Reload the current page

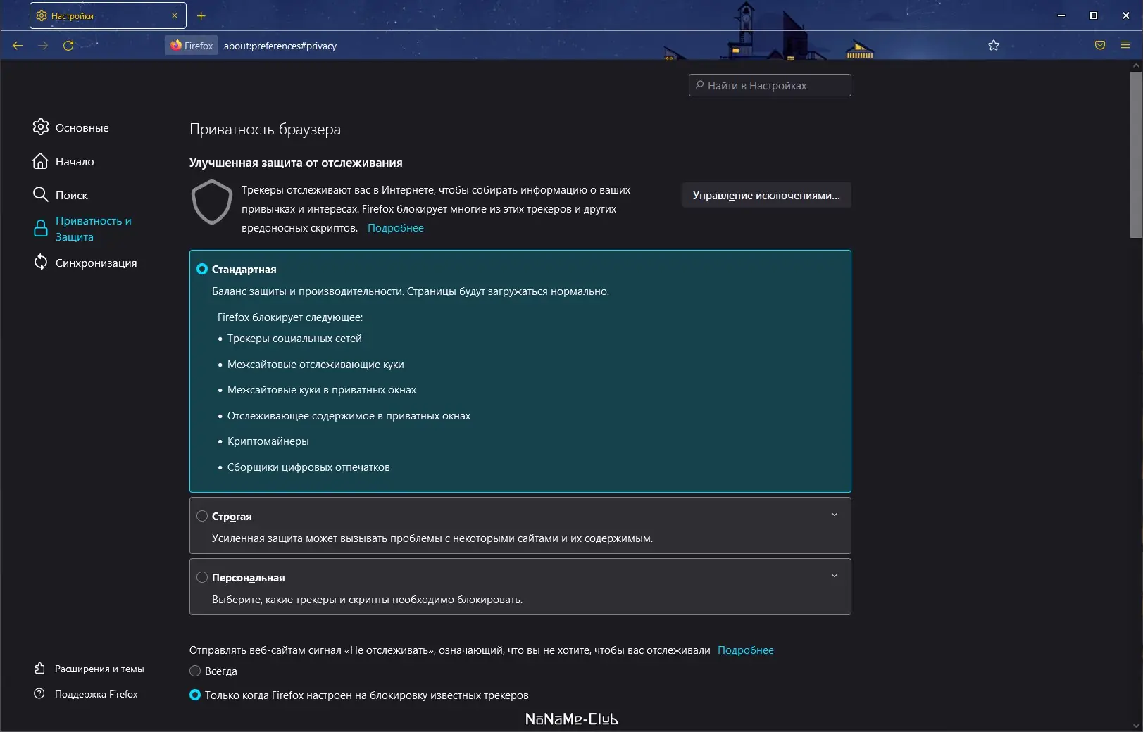68,45
